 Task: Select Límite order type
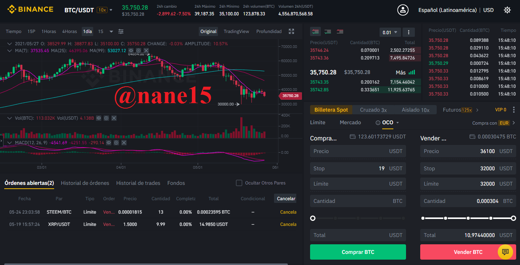click(x=318, y=123)
